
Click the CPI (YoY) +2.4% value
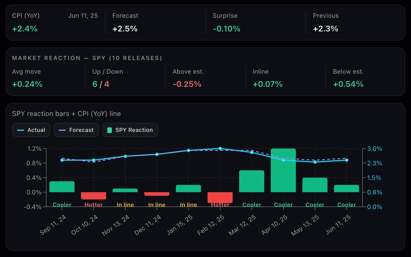click(25, 29)
